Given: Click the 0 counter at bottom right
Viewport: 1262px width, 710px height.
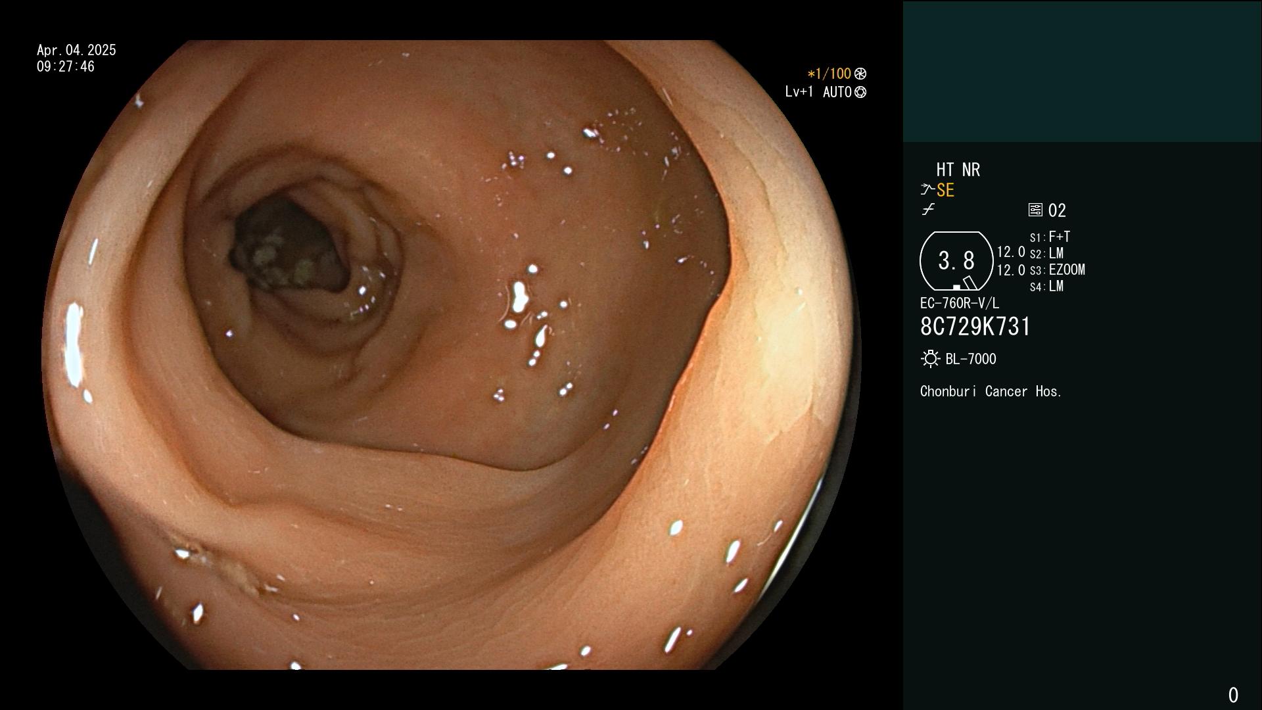Looking at the screenshot, I should pyautogui.click(x=1233, y=695).
